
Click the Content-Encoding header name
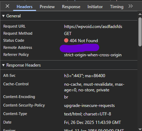[x=19, y=97]
